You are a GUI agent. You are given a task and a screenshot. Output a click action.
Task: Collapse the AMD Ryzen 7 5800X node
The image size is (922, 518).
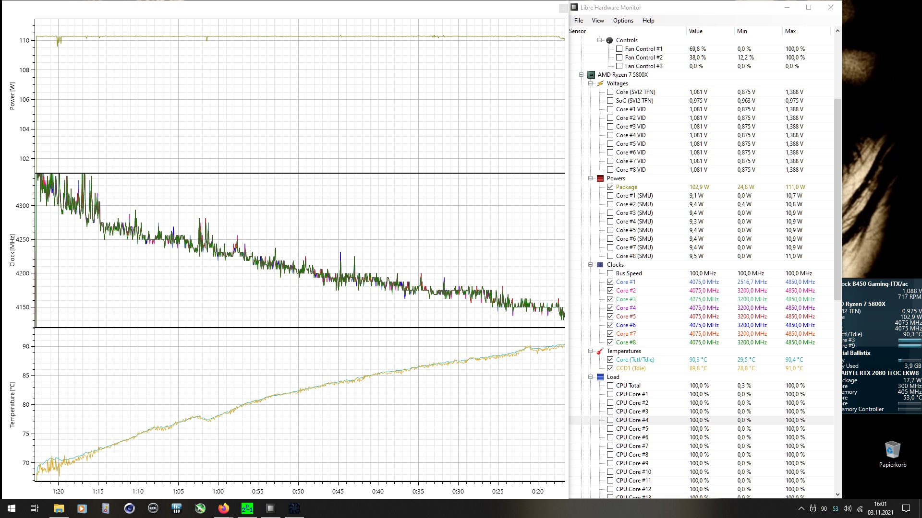pos(582,75)
